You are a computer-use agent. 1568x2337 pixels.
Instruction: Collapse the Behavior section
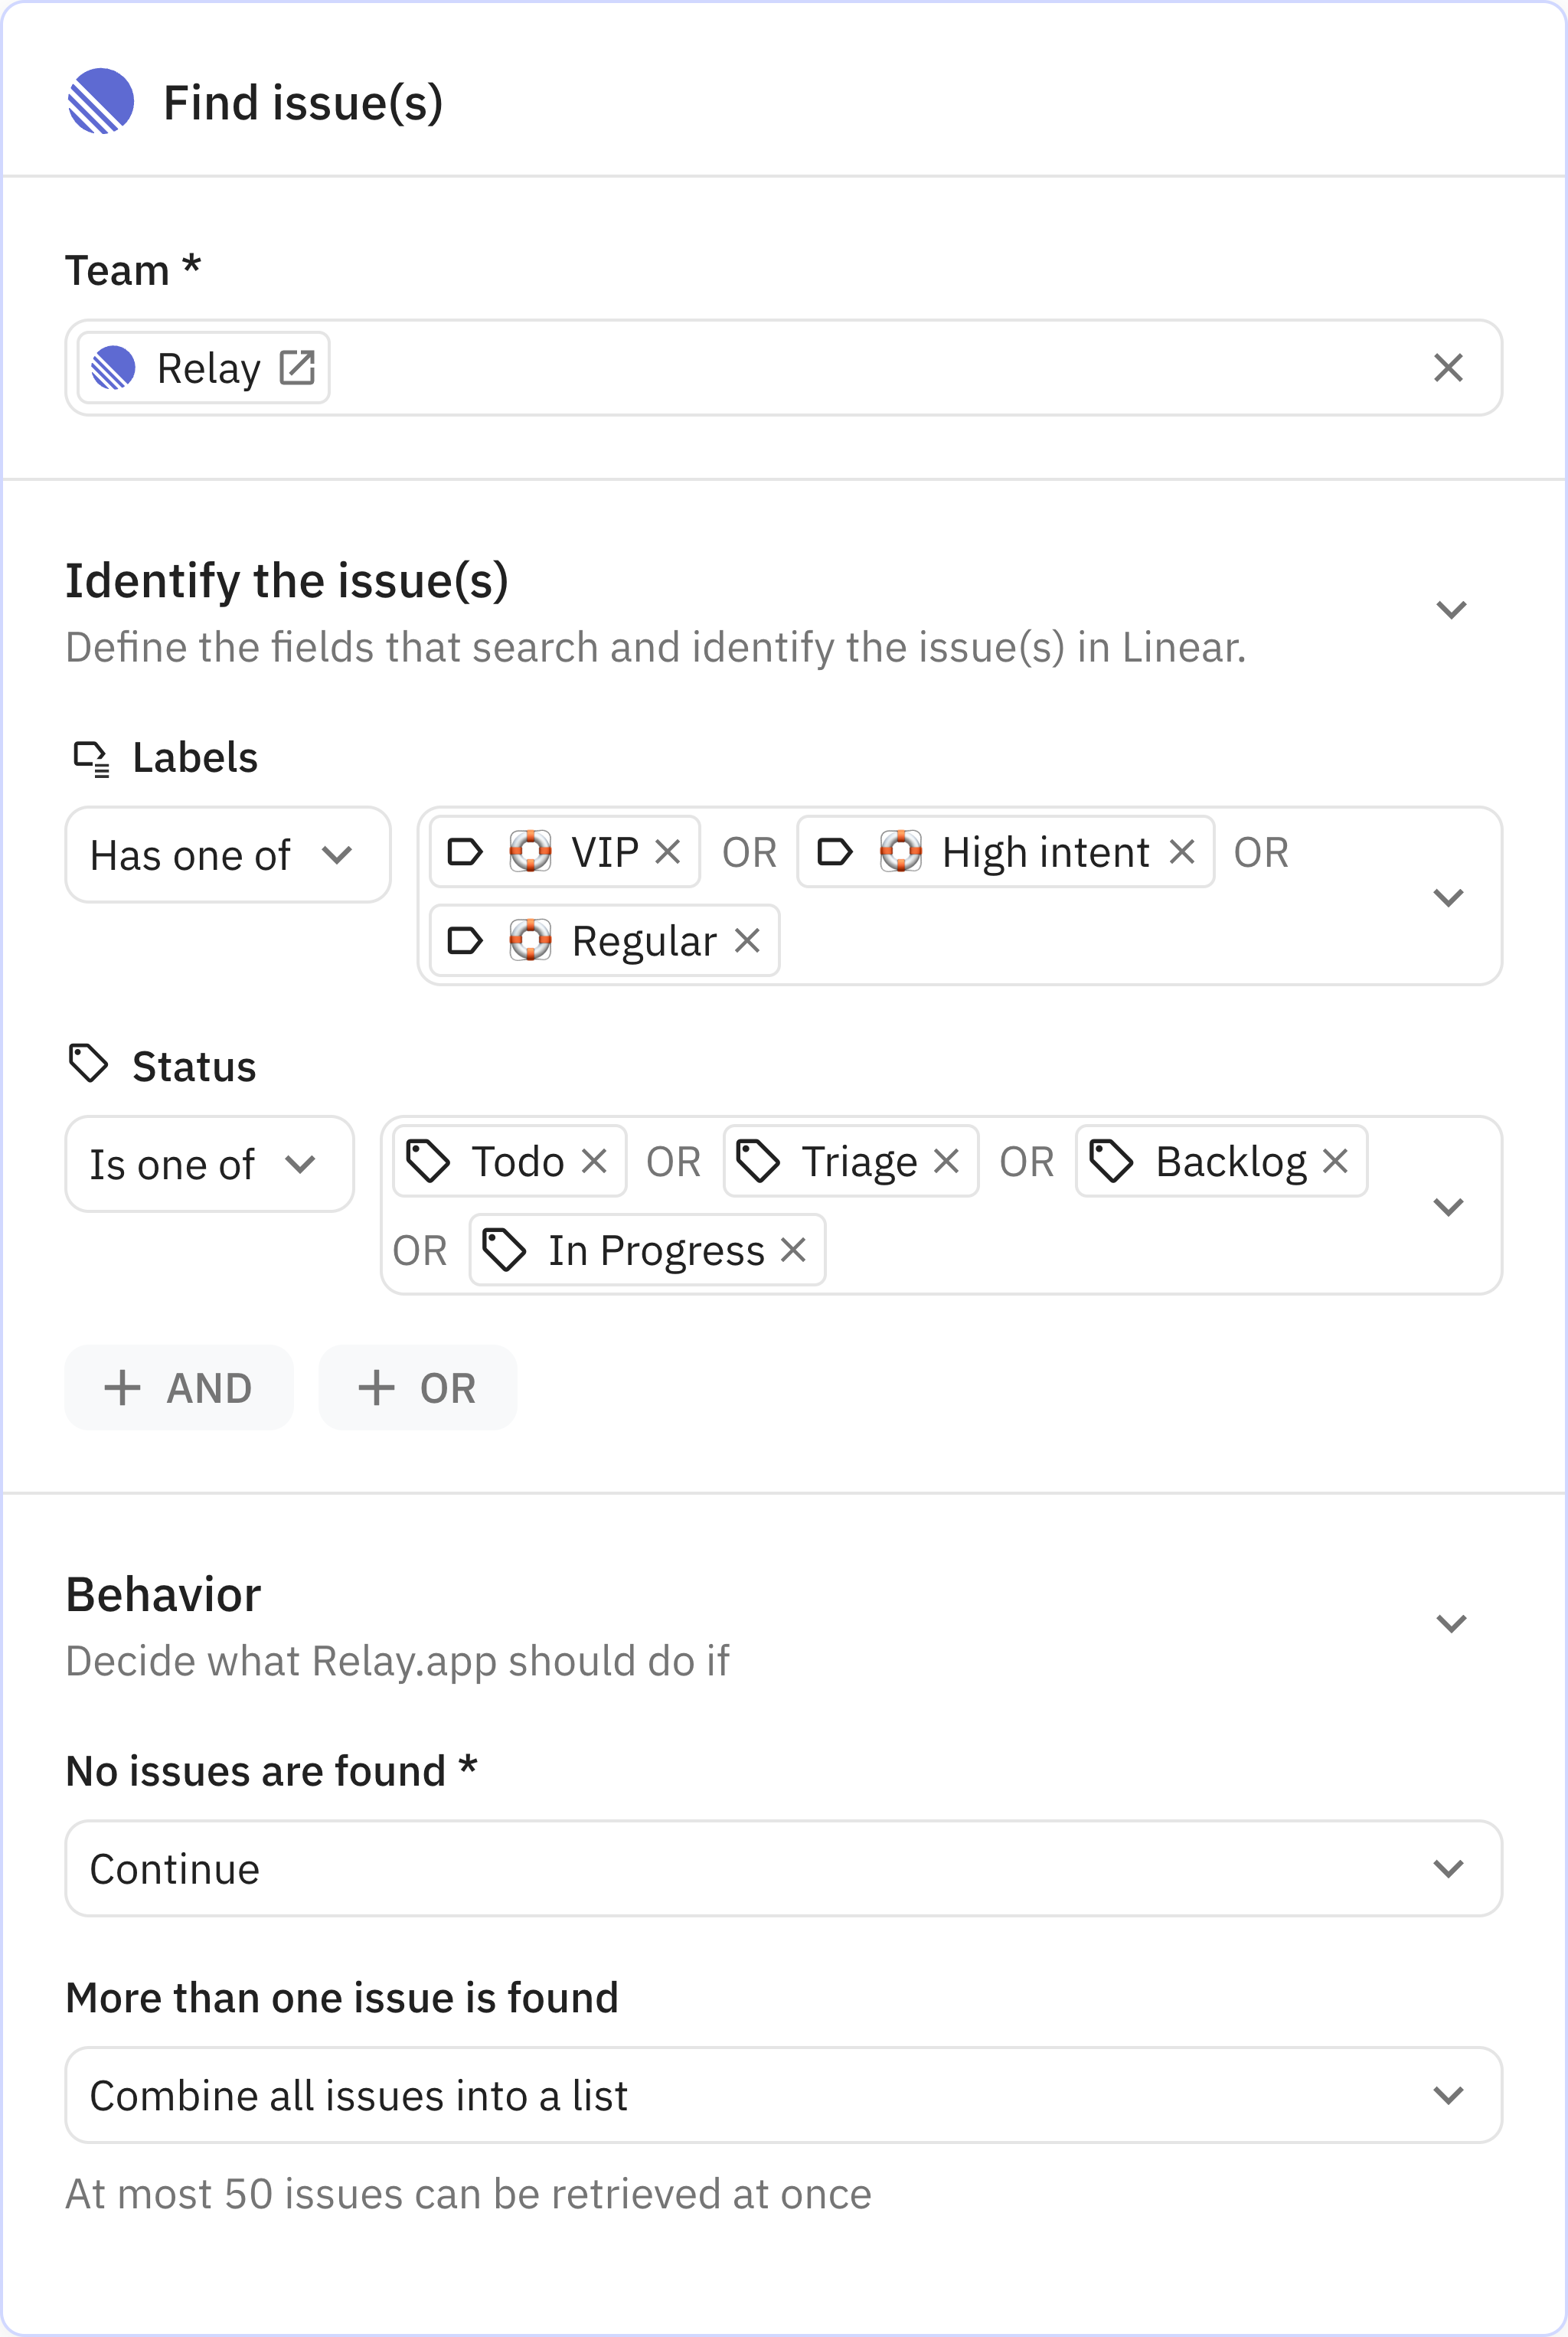coord(1451,1623)
